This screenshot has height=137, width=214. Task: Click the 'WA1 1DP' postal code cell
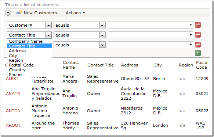coord(200,125)
